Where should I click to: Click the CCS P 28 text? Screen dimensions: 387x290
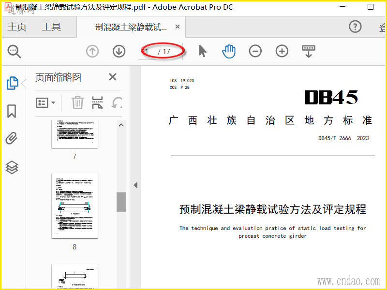click(x=179, y=87)
